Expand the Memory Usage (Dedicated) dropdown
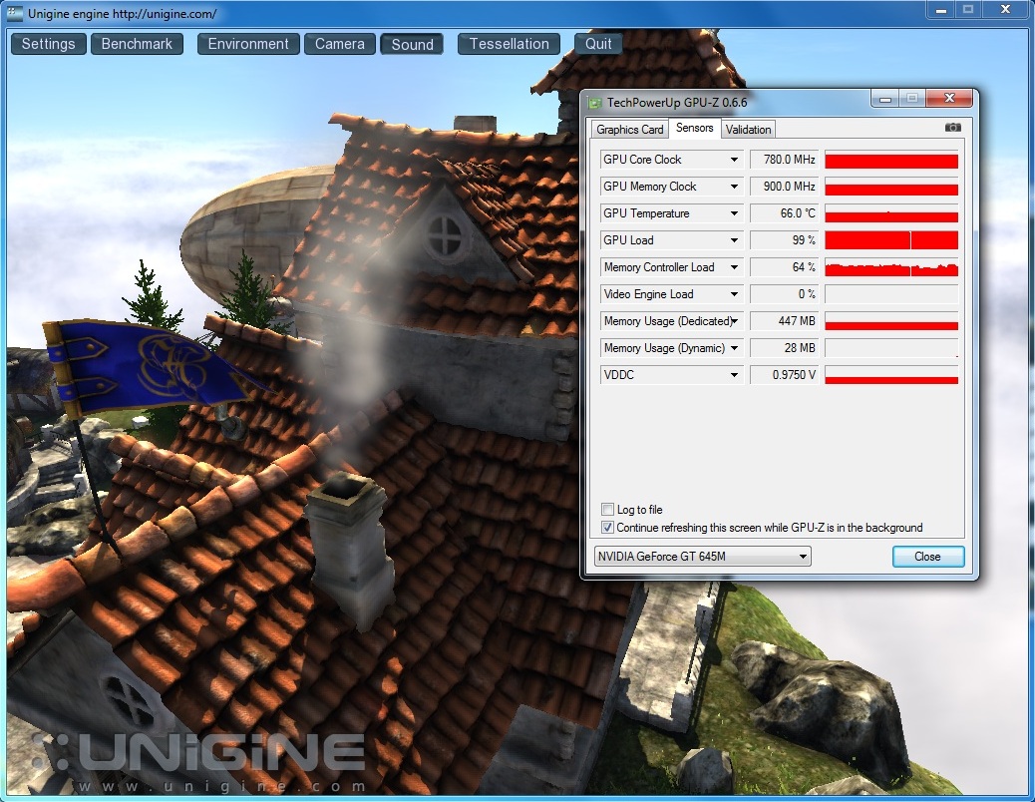 (x=734, y=321)
